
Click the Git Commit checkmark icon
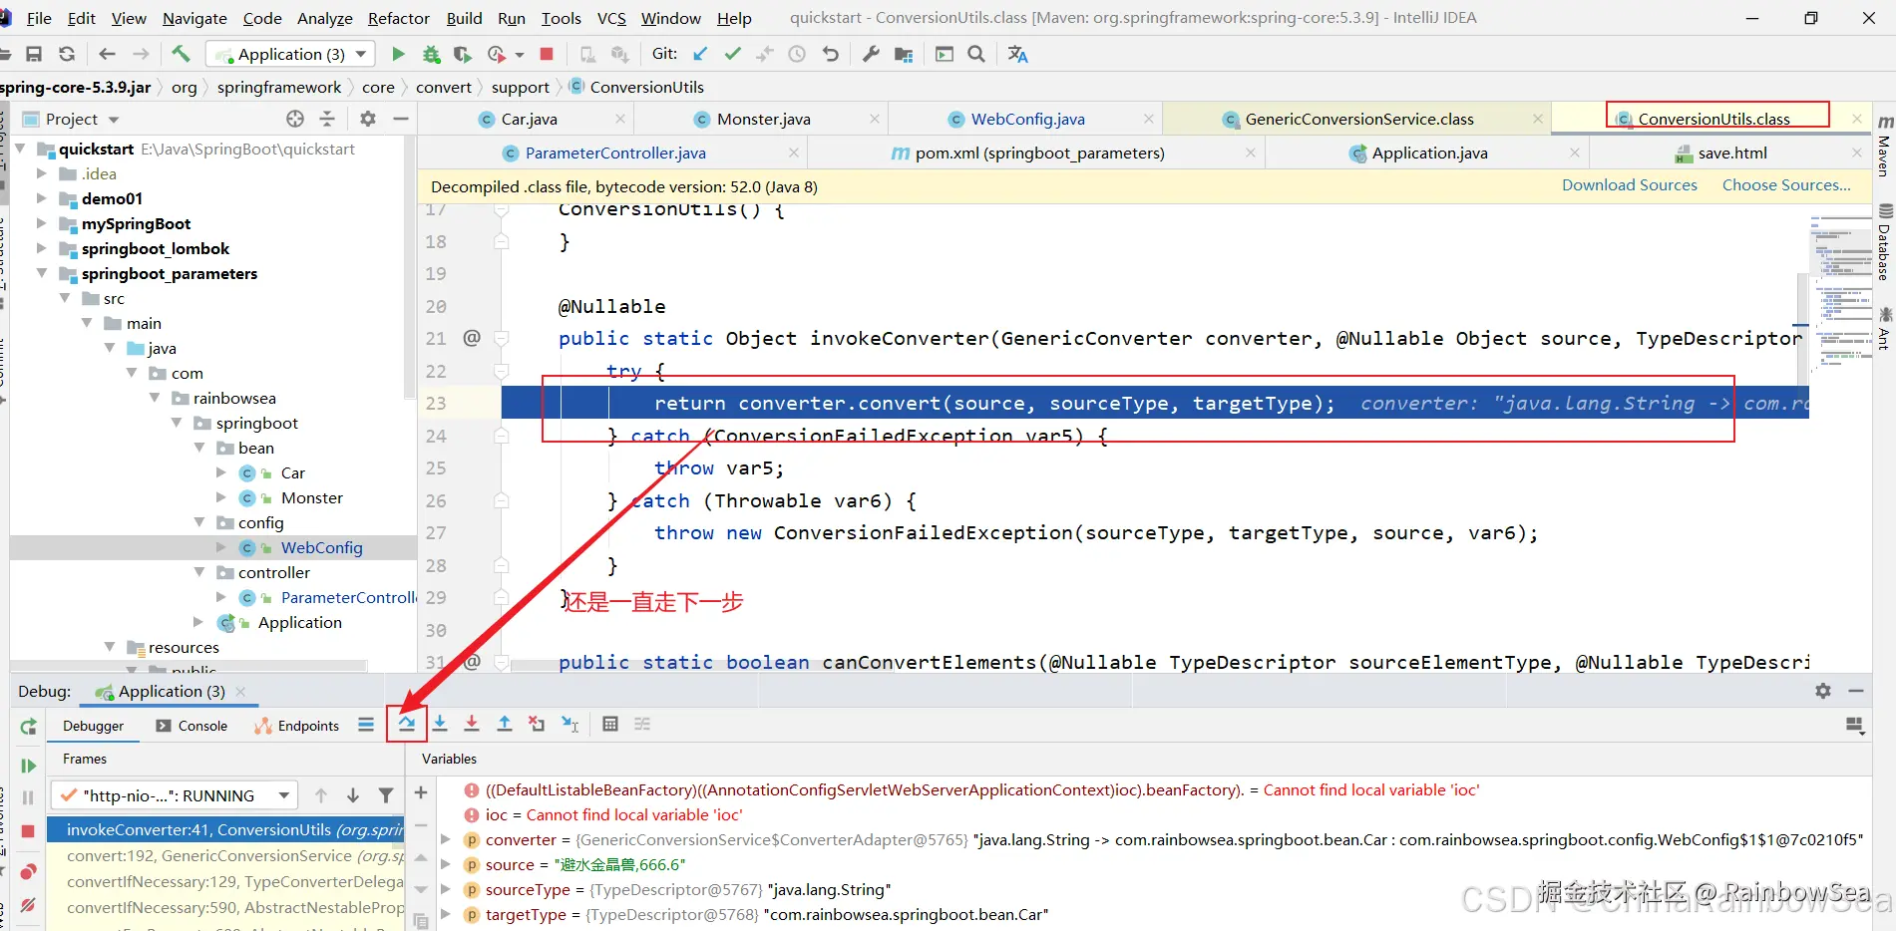[733, 54]
